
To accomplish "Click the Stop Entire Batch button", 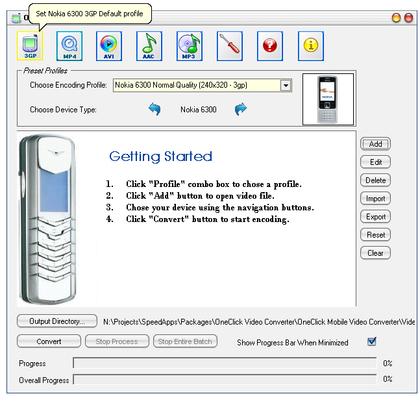I will click(185, 341).
